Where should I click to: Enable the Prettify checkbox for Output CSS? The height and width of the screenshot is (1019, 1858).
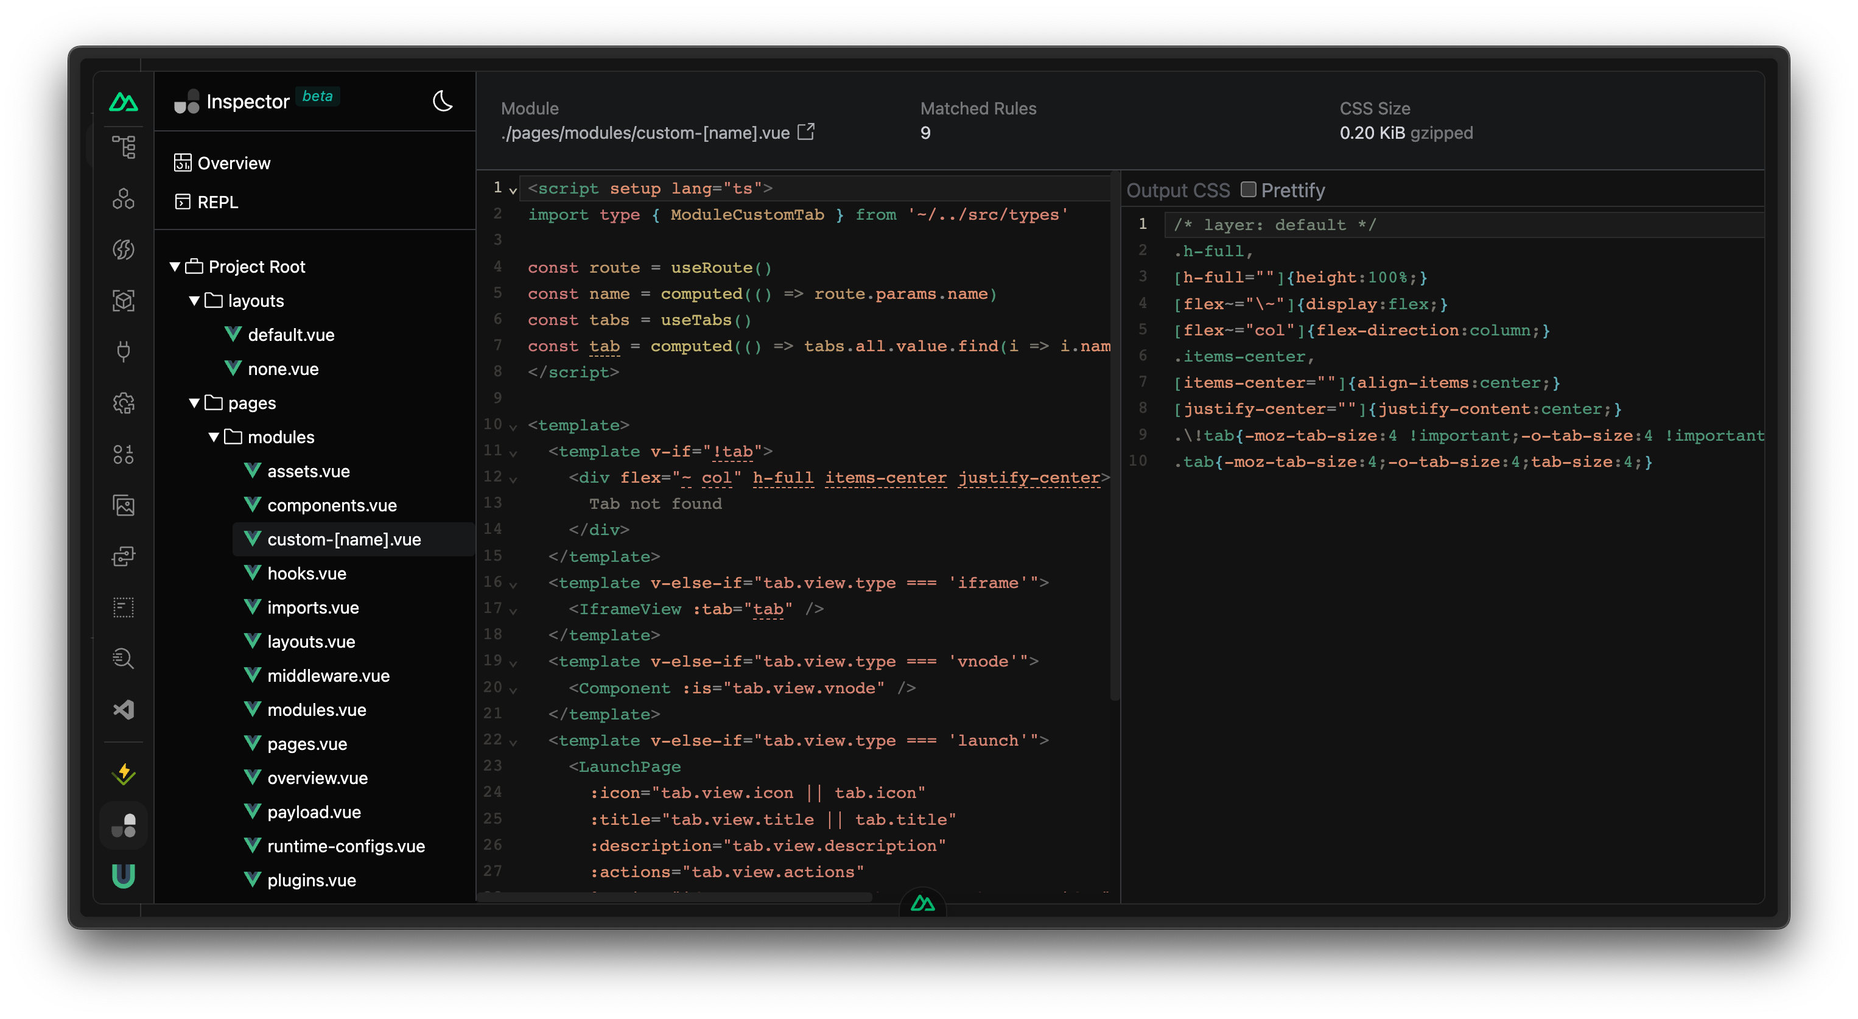pos(1249,189)
